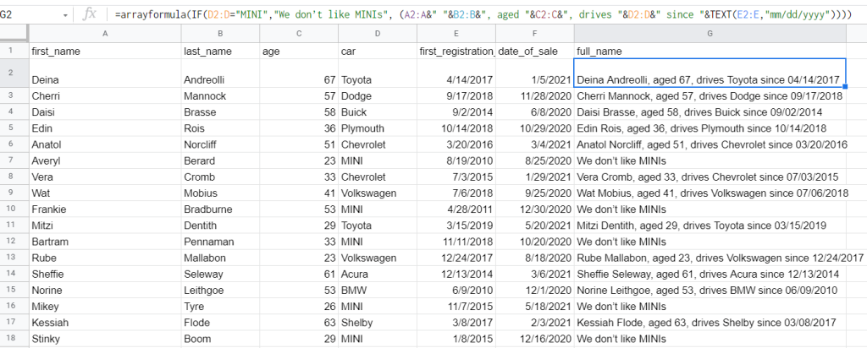Select column E header
The height and width of the screenshot is (348, 867).
point(456,34)
